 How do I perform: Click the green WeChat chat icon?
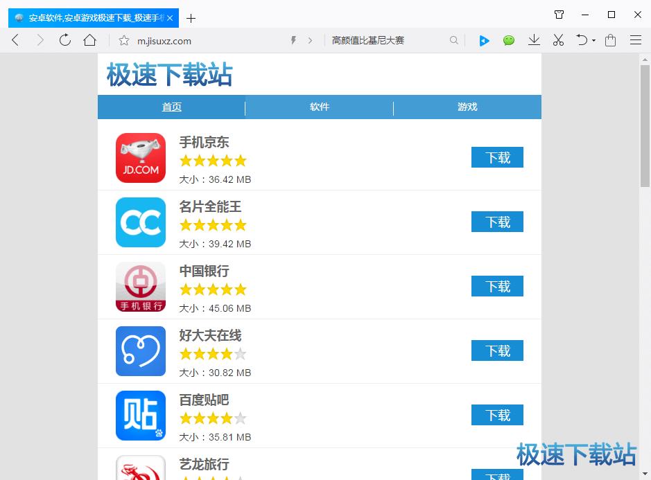click(509, 40)
